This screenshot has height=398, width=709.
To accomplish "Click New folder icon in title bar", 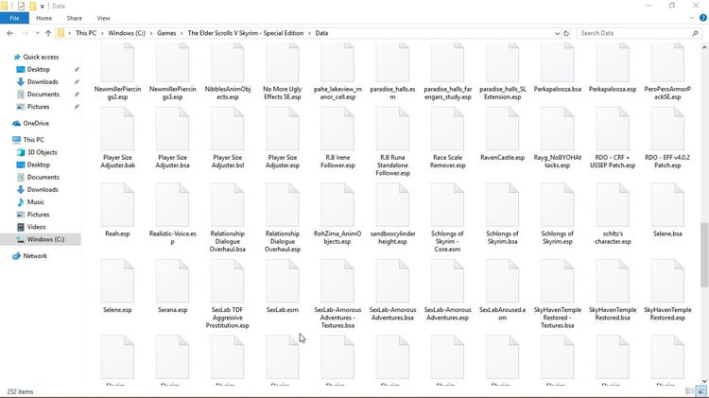I will (x=32, y=6).
